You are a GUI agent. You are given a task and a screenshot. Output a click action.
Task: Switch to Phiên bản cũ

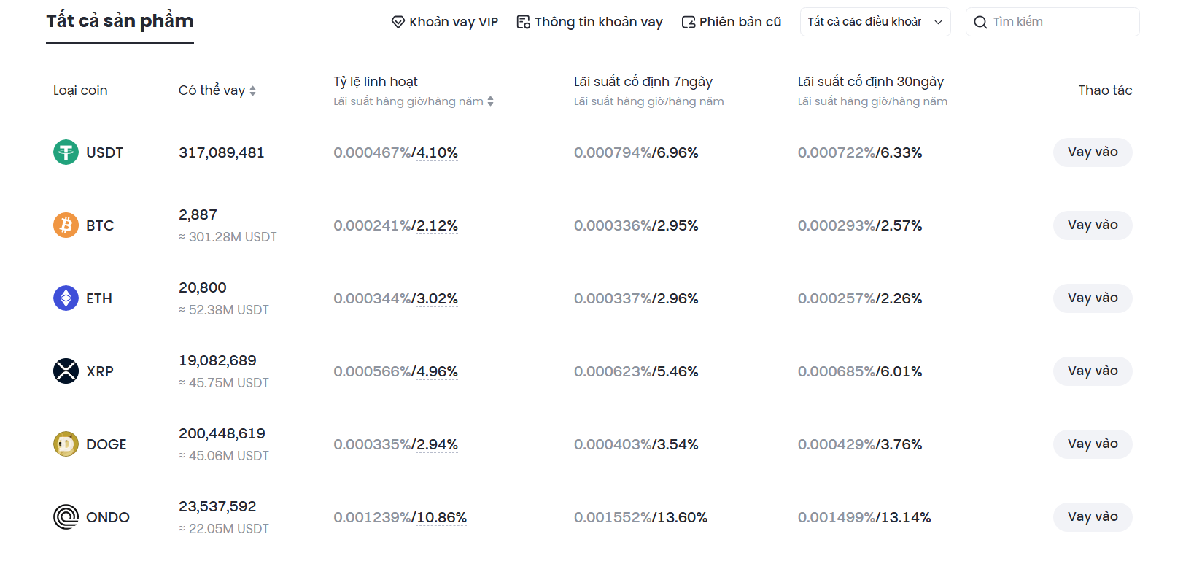pos(731,22)
